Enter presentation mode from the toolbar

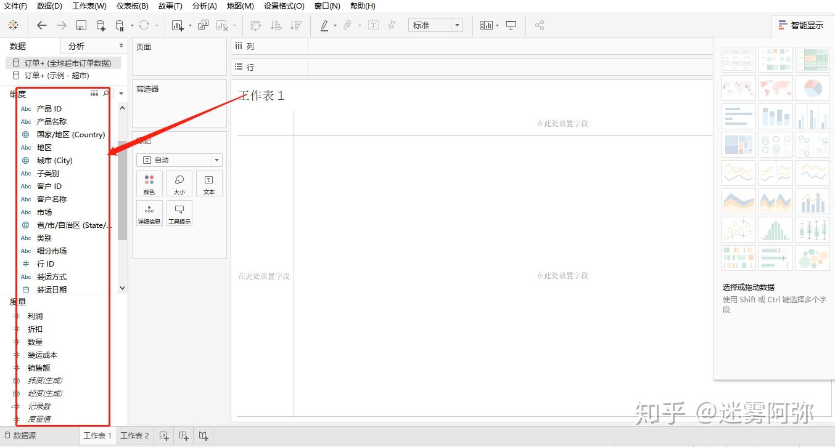(x=511, y=25)
